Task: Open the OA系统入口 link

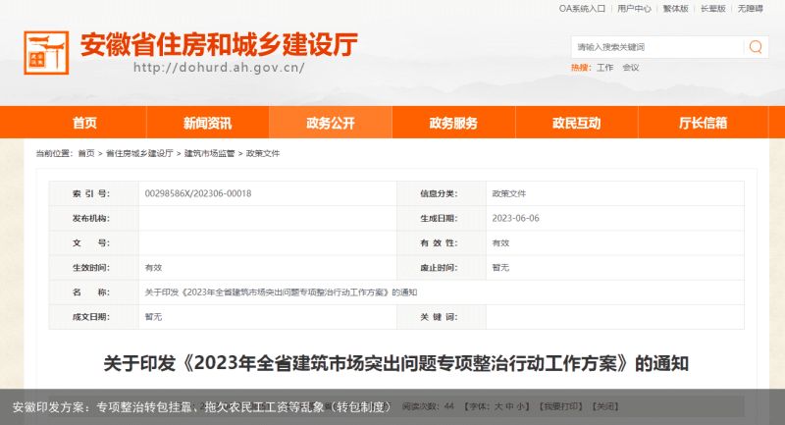Action: (x=582, y=9)
